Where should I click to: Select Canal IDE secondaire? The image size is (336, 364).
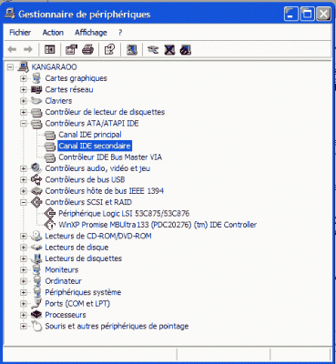click(95, 146)
